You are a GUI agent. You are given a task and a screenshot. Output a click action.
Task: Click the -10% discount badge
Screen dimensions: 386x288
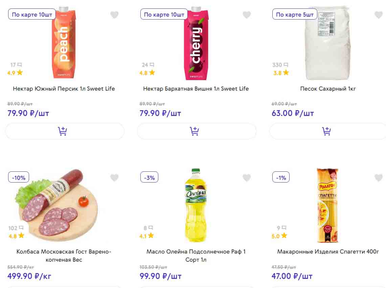19,177
